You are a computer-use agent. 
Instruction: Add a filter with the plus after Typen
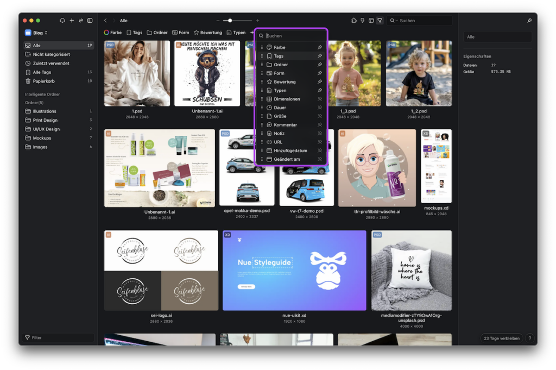tap(252, 33)
